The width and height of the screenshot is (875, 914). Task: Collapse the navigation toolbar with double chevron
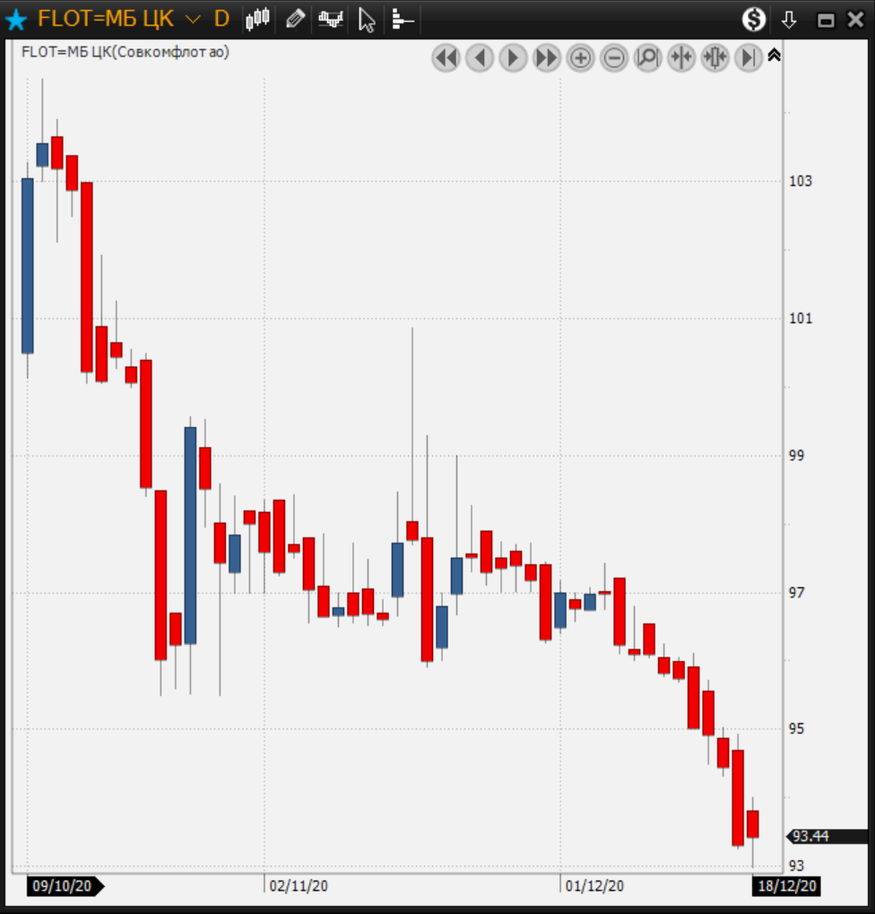775,56
